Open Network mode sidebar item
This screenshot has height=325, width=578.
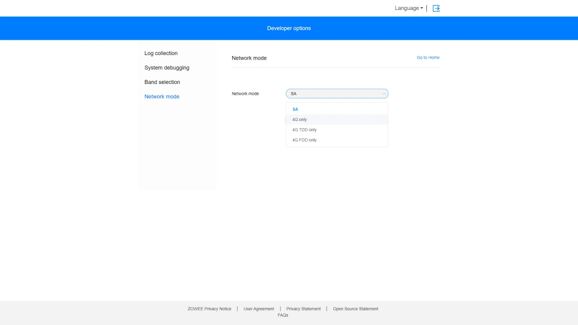[162, 97]
